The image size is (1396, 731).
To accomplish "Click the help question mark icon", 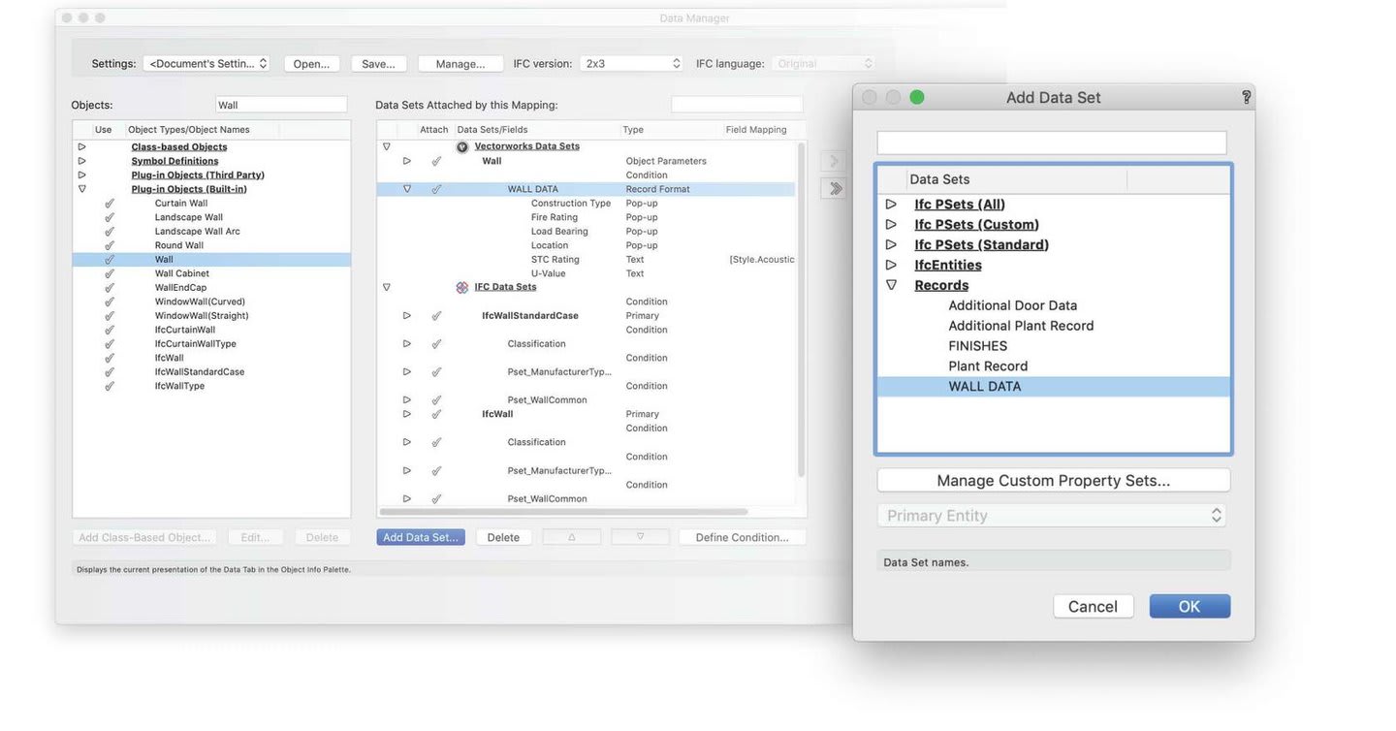I will click(x=1246, y=97).
